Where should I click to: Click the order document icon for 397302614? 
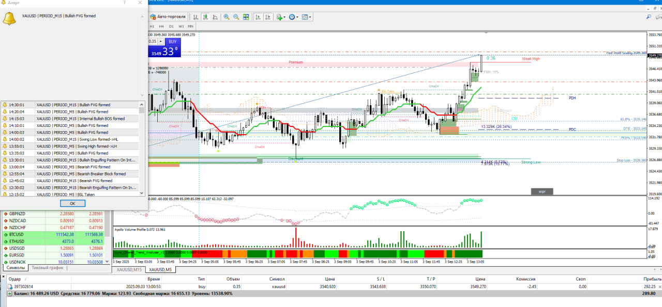(10, 286)
